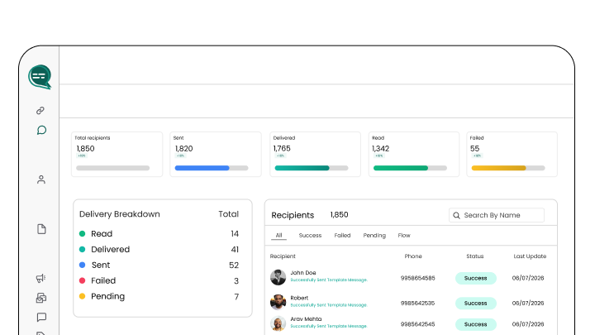Click the Success badge for John Doe
595x335 pixels.
pos(475,278)
